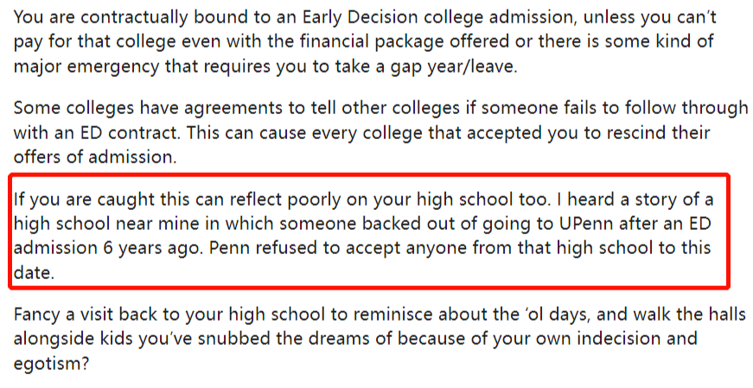Click the paragraph starting 'Fancy a visit back'

380,339
